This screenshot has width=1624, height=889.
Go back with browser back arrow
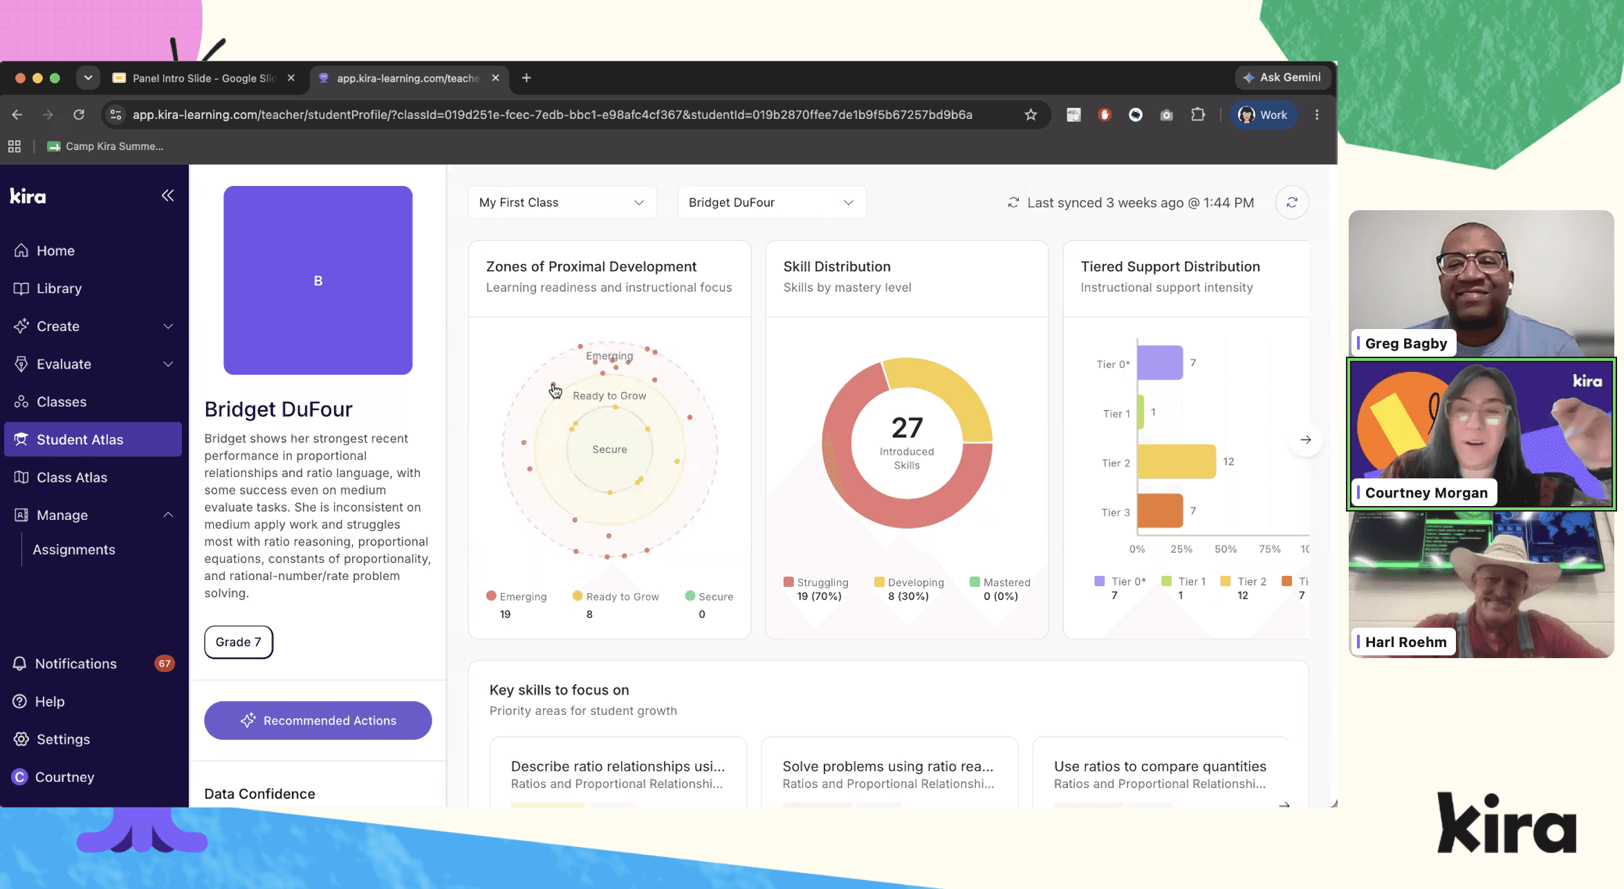[x=17, y=115]
